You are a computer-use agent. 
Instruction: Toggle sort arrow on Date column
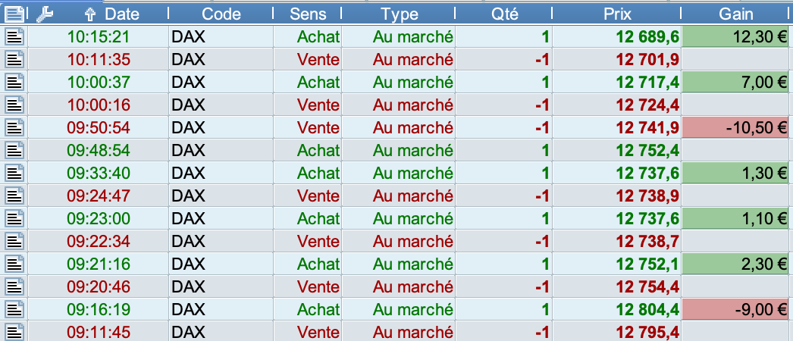[x=89, y=14]
